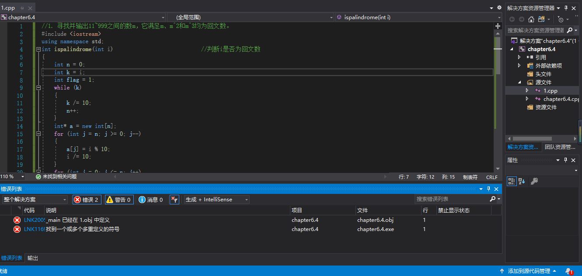Collapse the 源文件 source files folder
The height and width of the screenshot is (276, 582).
(x=519, y=82)
